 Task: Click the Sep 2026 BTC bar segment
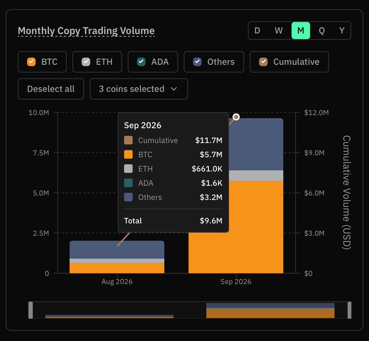pyautogui.click(x=236, y=253)
